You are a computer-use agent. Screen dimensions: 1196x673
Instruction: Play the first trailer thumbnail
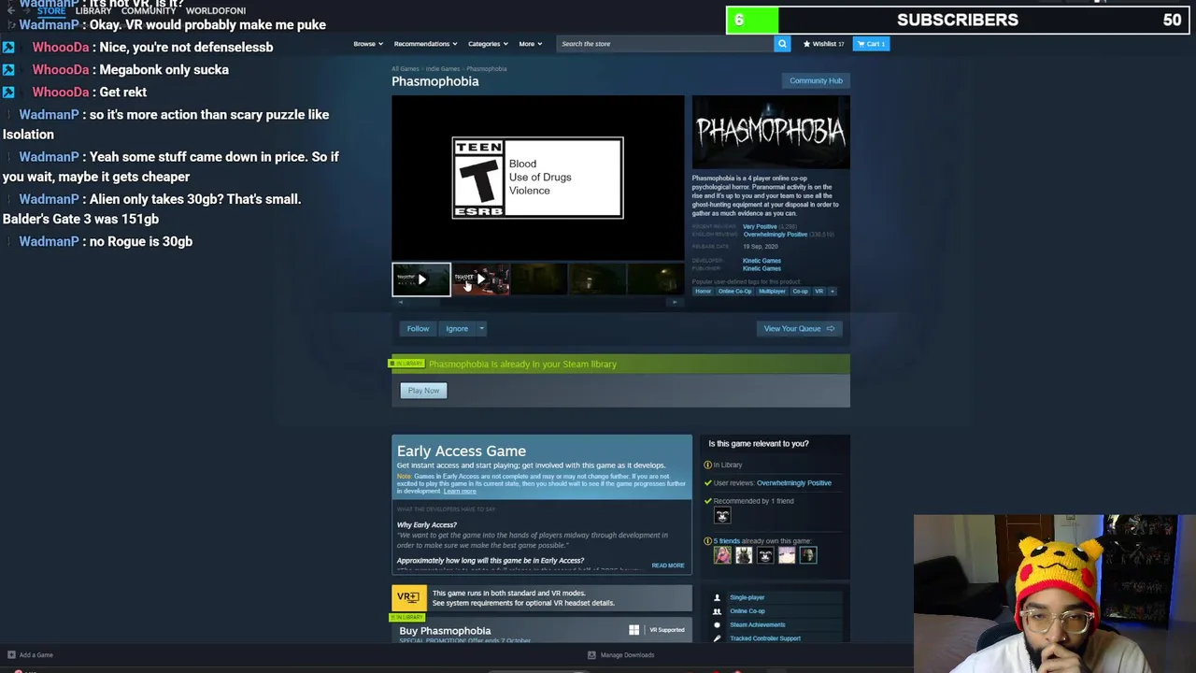(x=421, y=279)
